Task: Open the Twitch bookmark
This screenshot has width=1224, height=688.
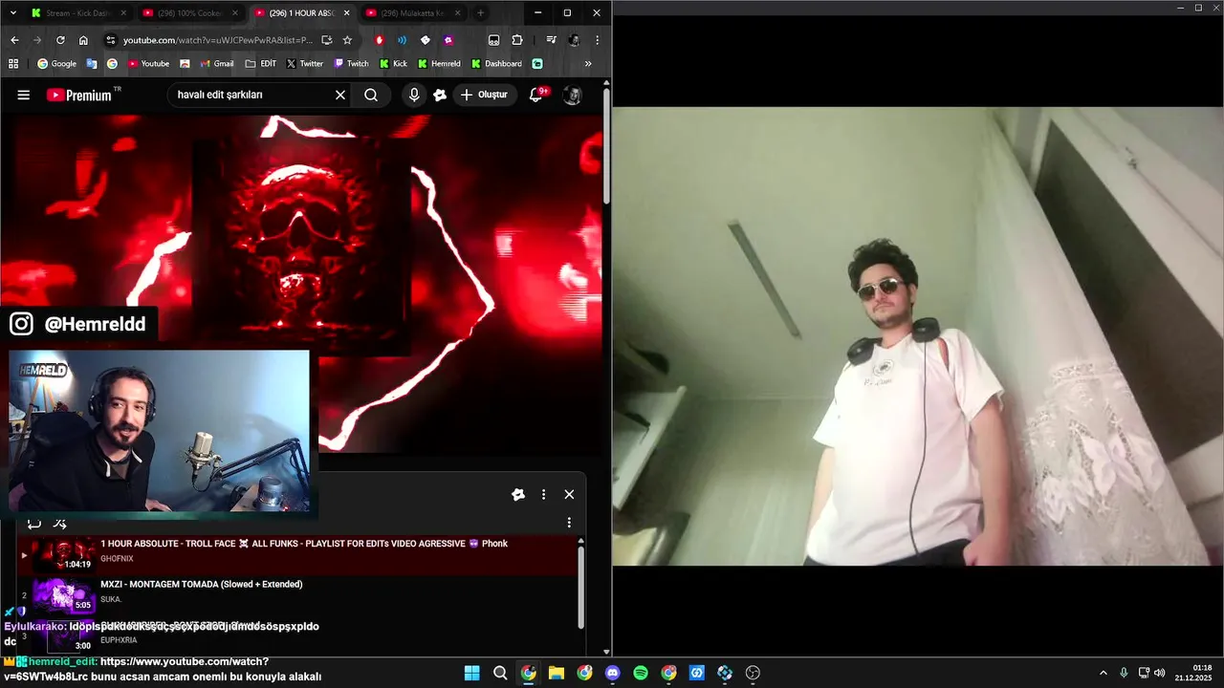Action: tap(351, 64)
